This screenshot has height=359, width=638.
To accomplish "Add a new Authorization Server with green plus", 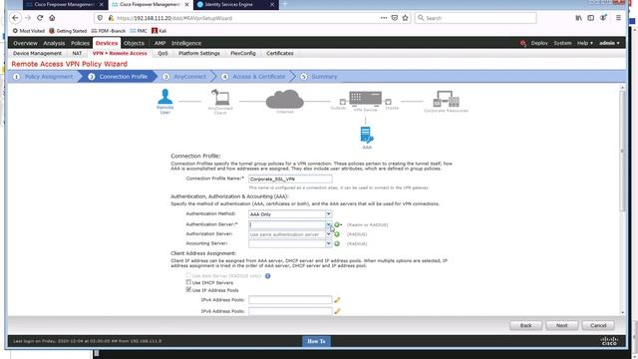I will [337, 234].
